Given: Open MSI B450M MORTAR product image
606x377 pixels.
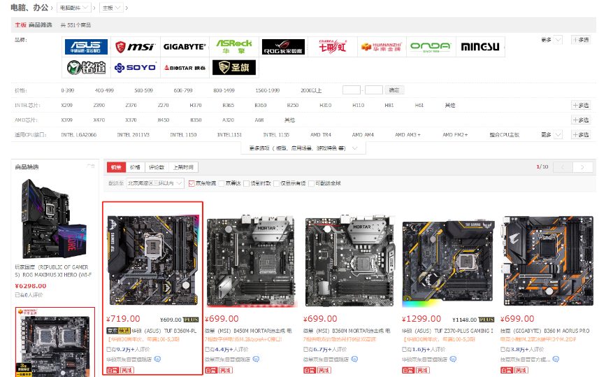Looking at the screenshot, I should point(251,261).
